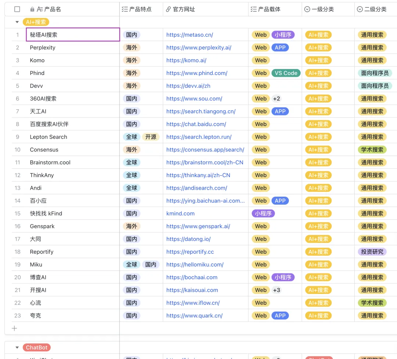Open the 产品名 column header
Viewport: 397px width, 359px height.
73,9
